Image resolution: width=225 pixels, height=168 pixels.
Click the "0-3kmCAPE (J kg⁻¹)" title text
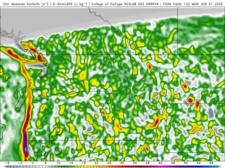(70, 4)
